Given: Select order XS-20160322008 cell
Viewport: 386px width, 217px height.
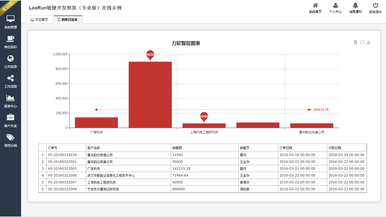Looking at the screenshot, I should [x=66, y=189].
